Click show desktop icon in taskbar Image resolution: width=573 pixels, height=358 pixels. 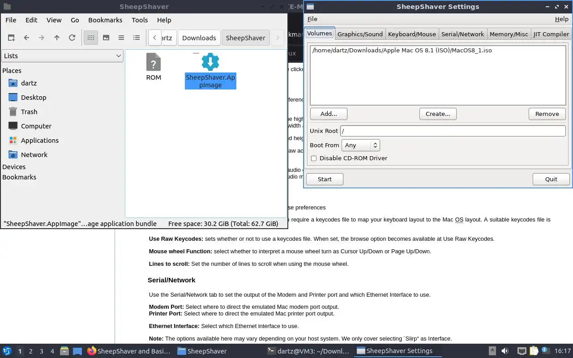click(x=77, y=351)
